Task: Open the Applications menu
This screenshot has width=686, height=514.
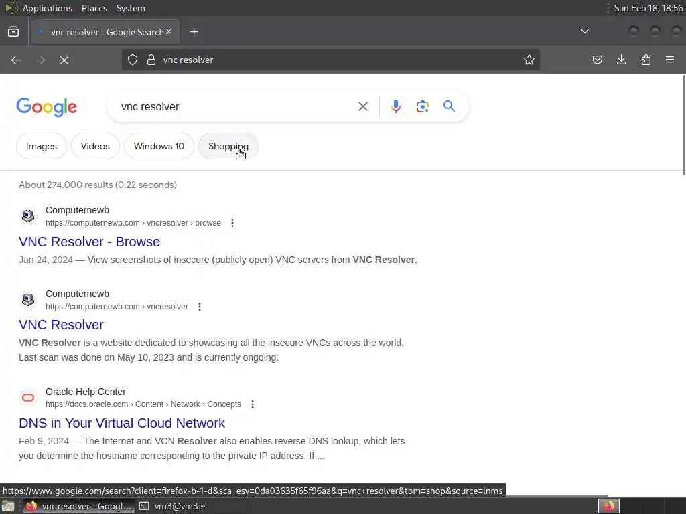Action: click(48, 8)
